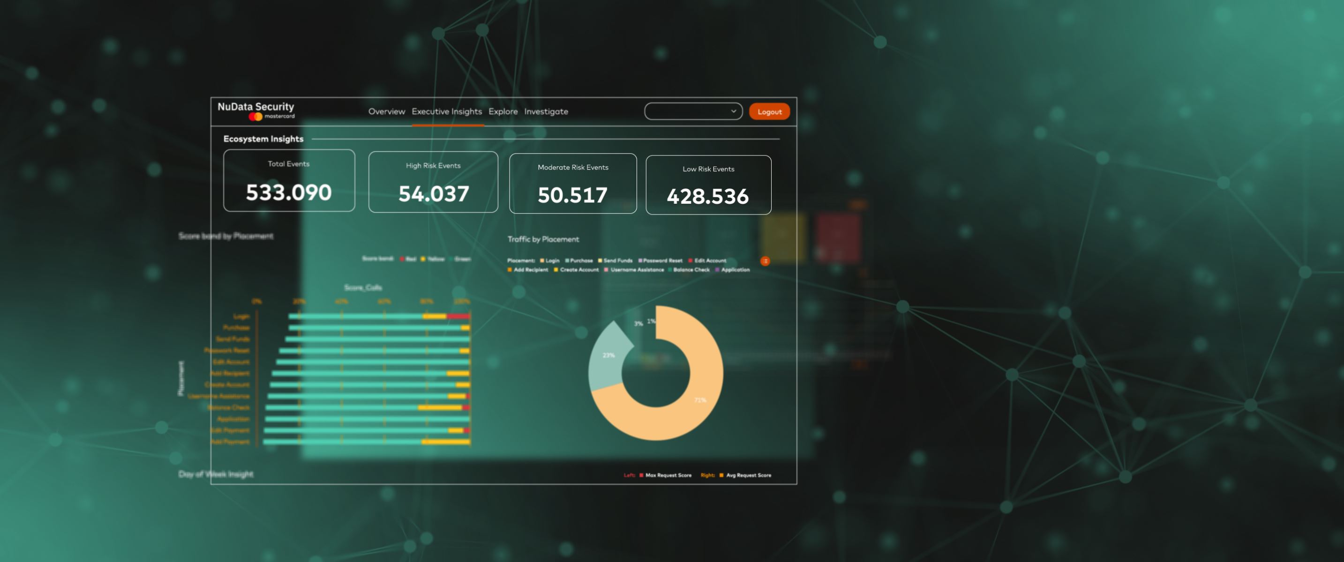Toggle the Balance Check legend entry
This screenshot has width=1344, height=562.
[691, 270]
